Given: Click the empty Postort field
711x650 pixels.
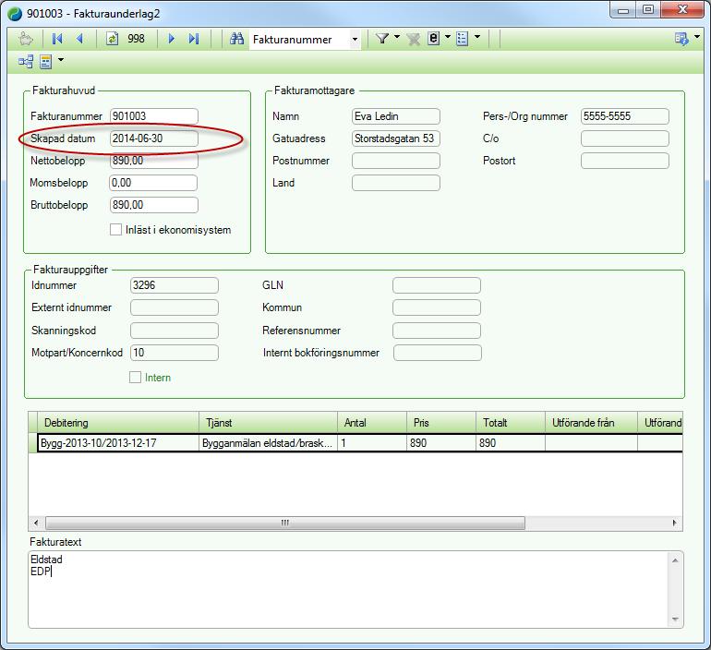Looking at the screenshot, I should [625, 161].
